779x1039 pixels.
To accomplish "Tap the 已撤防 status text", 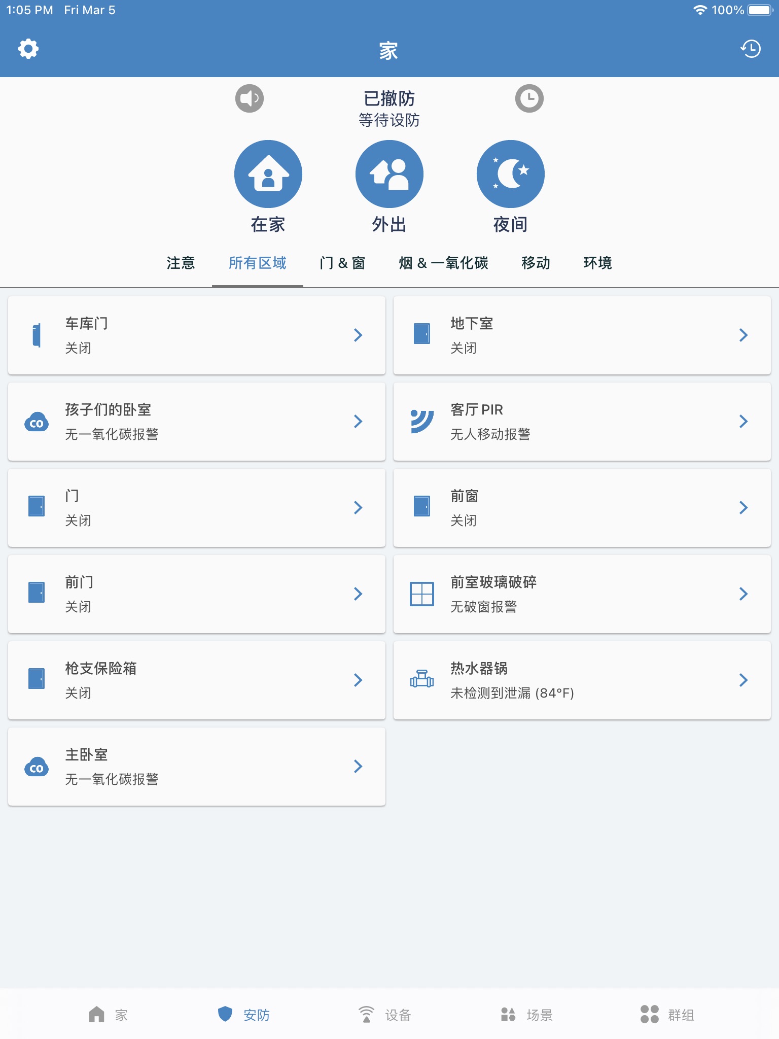I will pyautogui.click(x=389, y=98).
